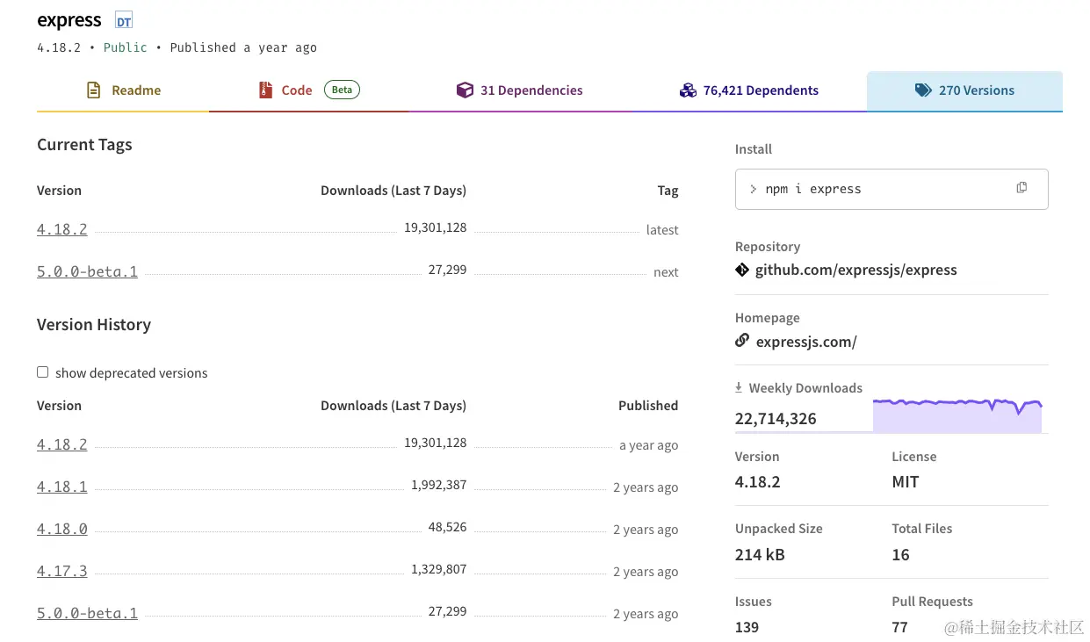Open version 4.17.3 link
The height and width of the screenshot is (642, 1090).
click(x=62, y=572)
